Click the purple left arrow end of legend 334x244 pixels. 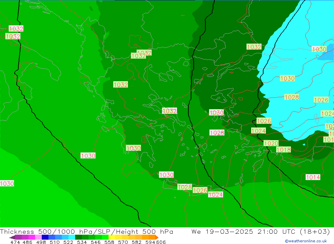12,237
